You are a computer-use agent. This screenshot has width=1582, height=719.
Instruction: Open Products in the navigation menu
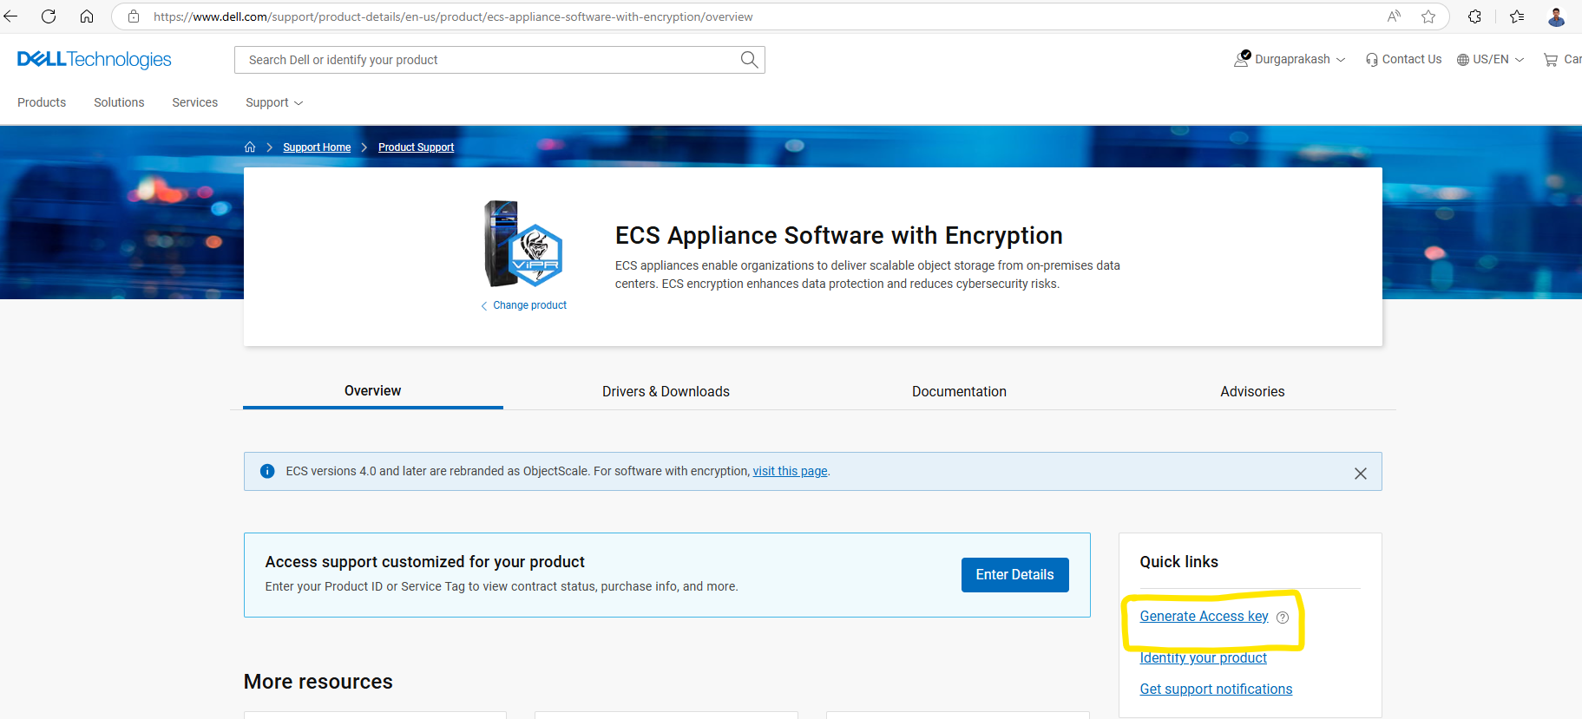click(x=42, y=102)
